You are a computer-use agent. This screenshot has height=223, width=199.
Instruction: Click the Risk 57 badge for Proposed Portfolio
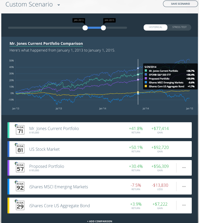click(x=20, y=168)
